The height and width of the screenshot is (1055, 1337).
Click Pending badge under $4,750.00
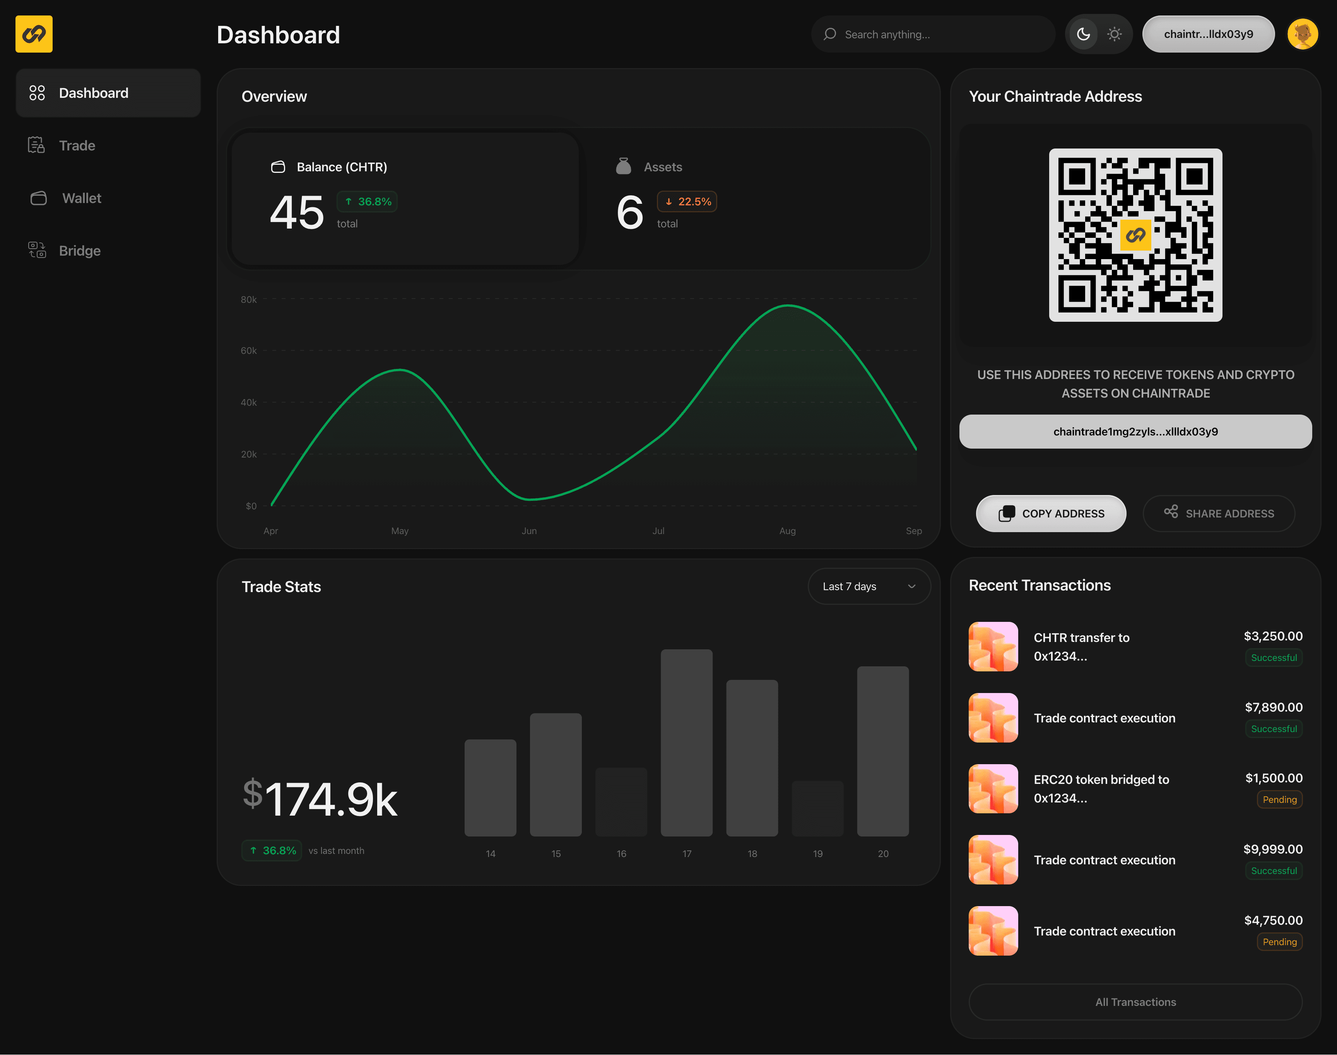click(1279, 941)
